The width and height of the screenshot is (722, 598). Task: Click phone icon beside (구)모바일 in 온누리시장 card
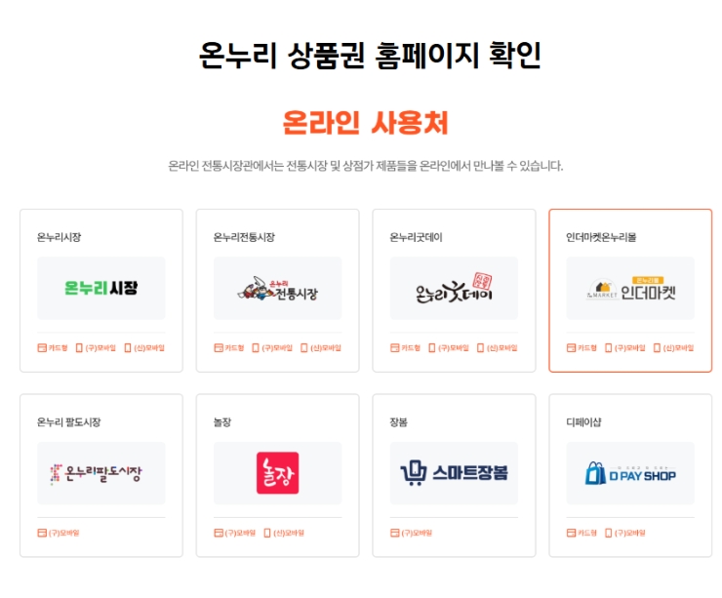(x=79, y=347)
